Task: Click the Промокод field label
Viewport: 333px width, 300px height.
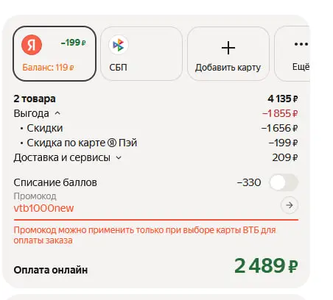Action: tap(35, 196)
